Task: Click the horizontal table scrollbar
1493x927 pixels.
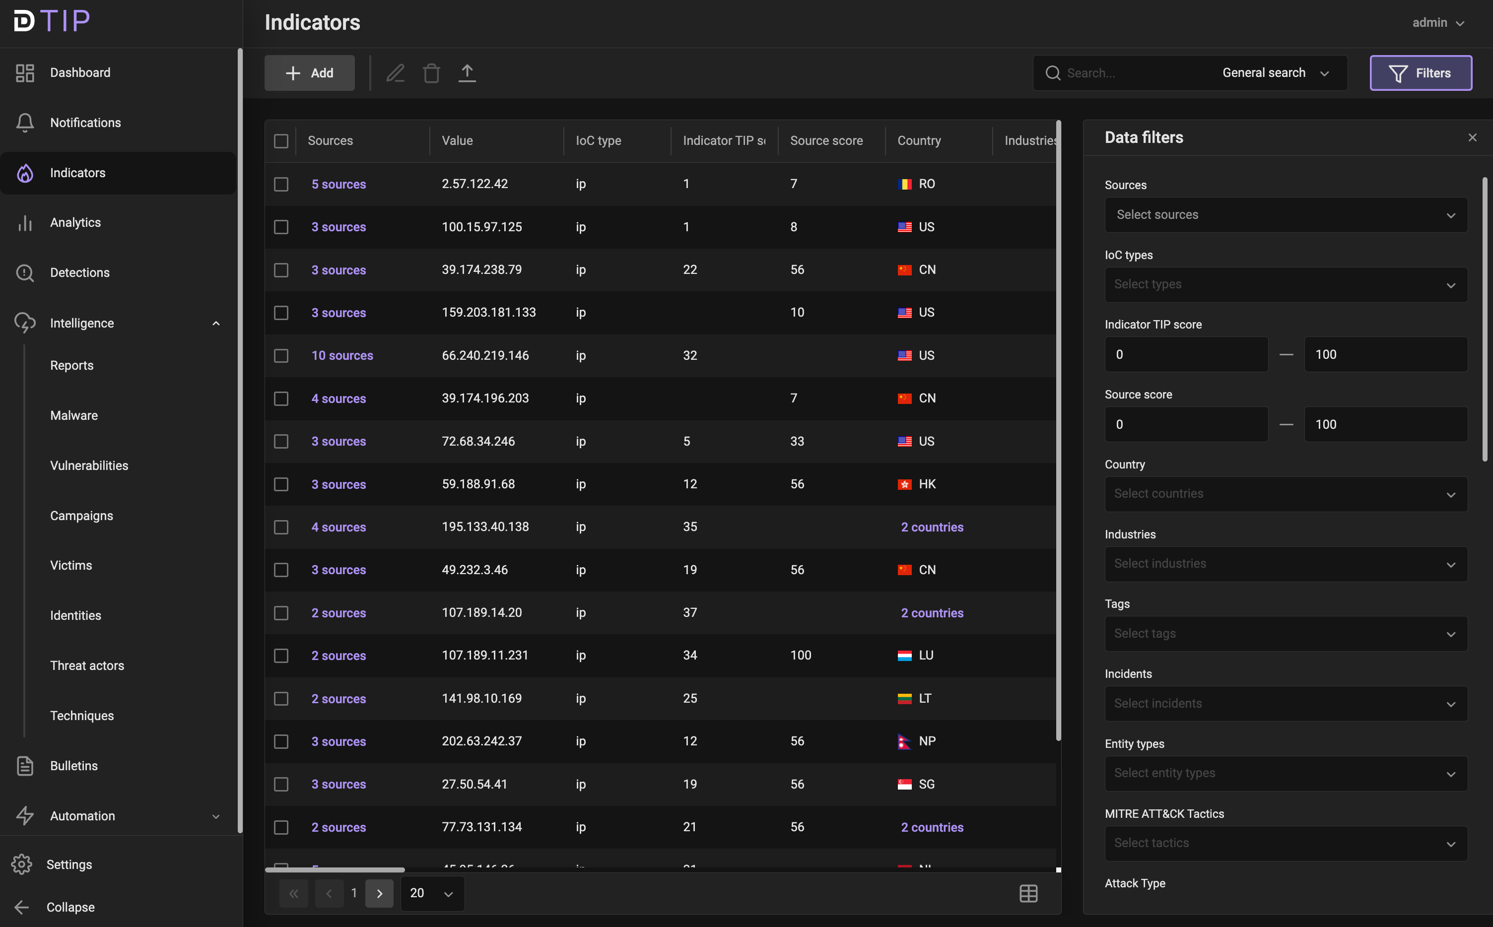Action: coord(335,869)
